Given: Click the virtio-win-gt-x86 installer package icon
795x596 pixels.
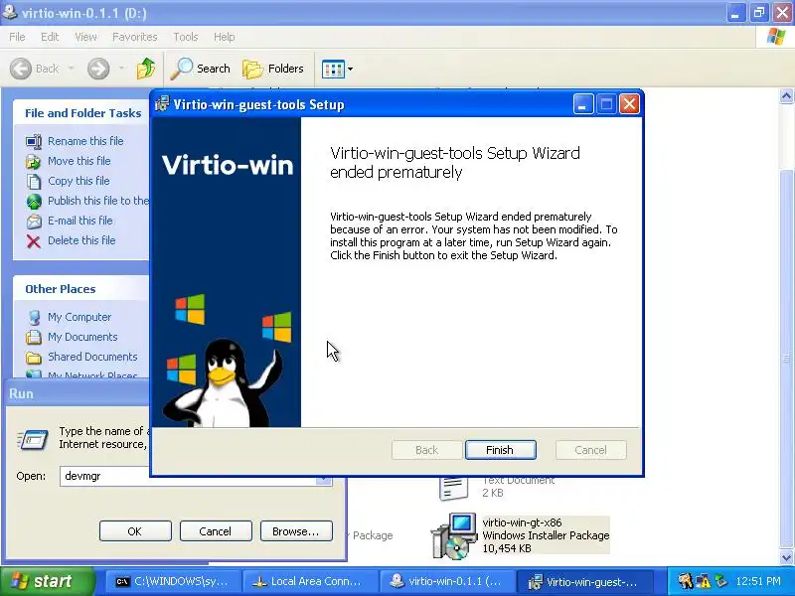Looking at the screenshot, I should coord(454,535).
